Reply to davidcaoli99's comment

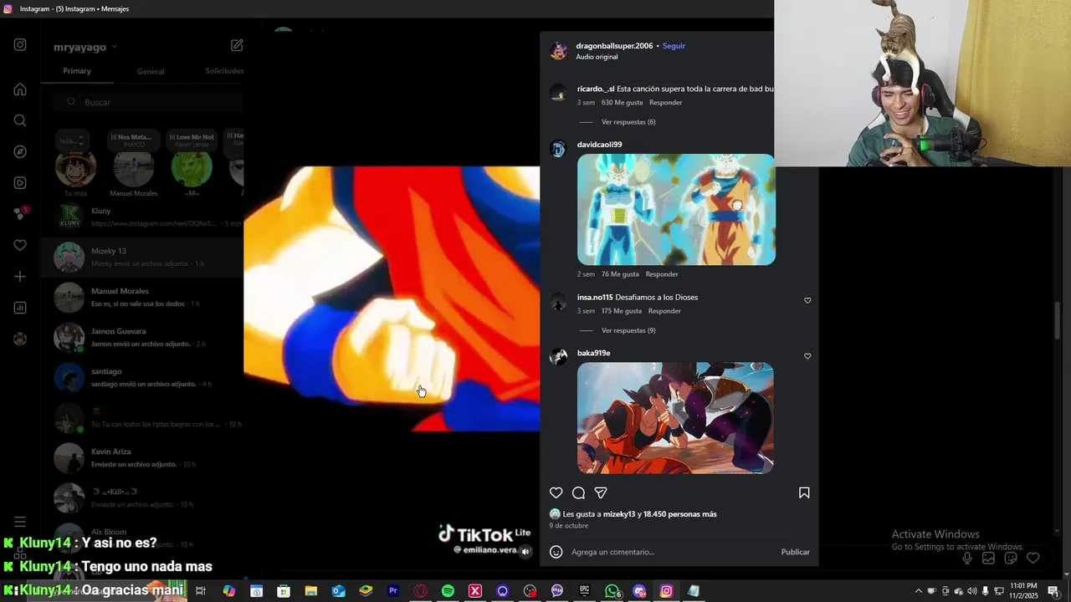click(662, 274)
